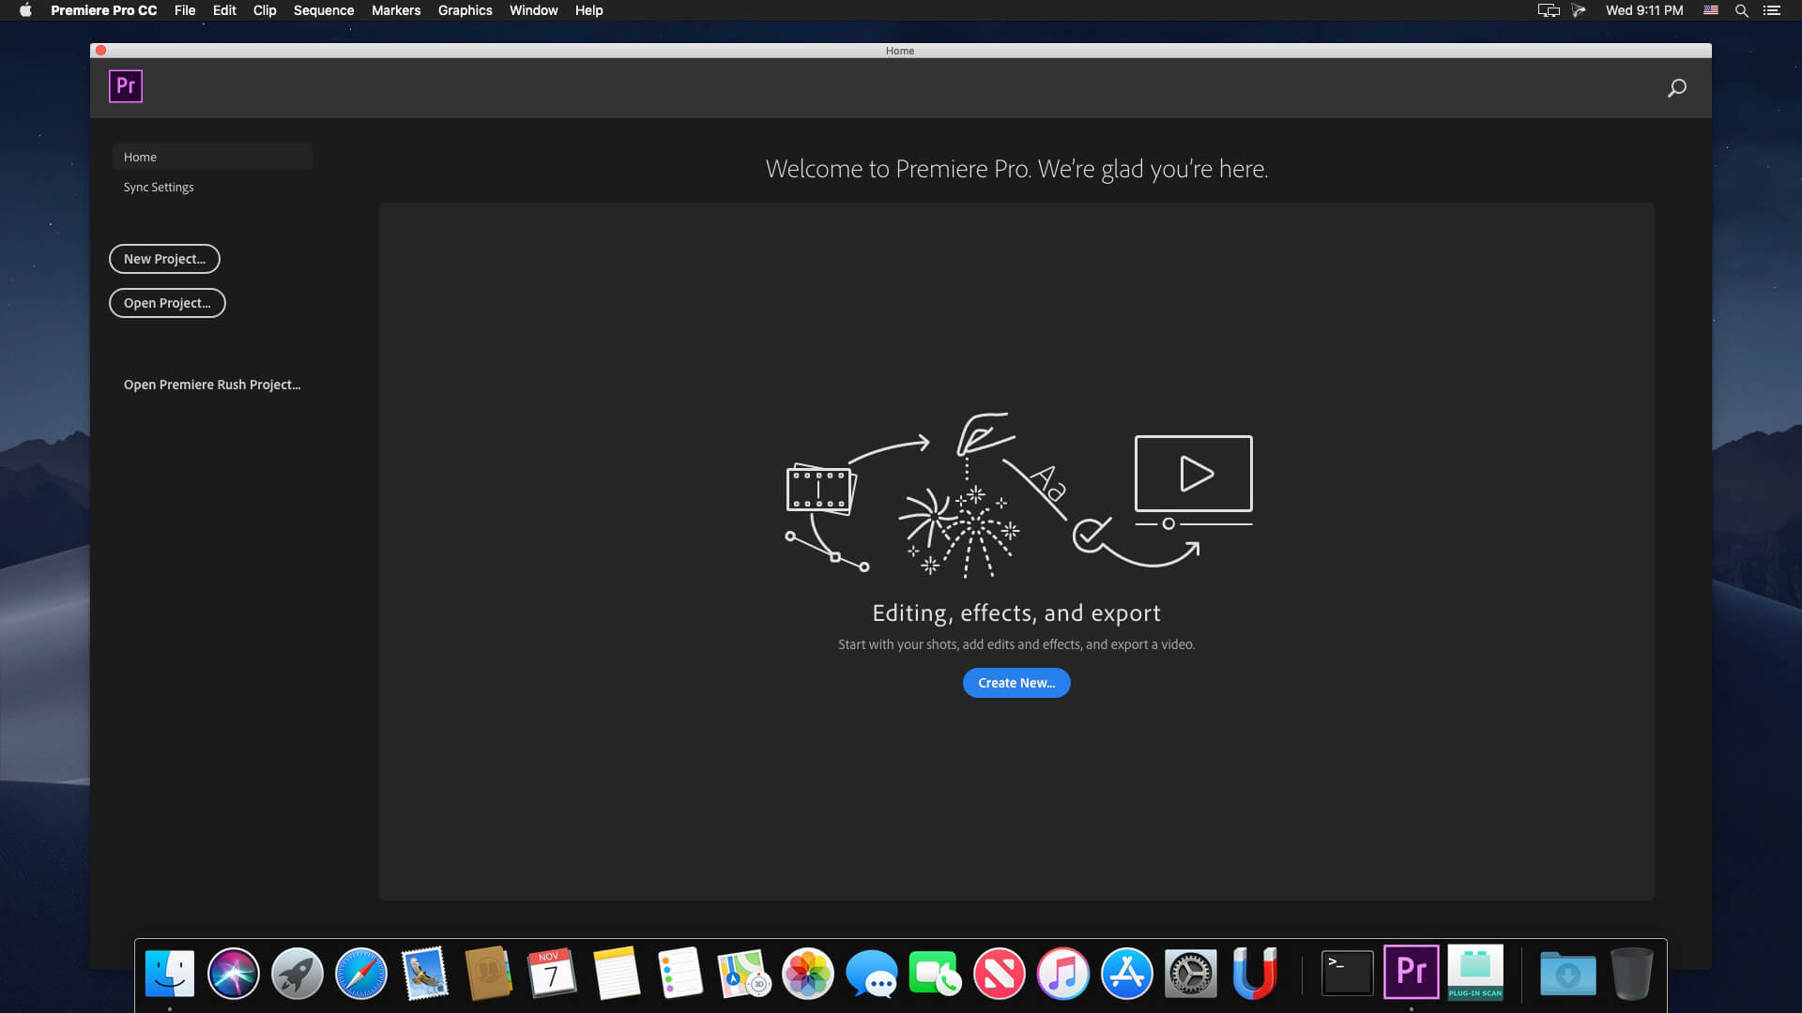Viewport: 1802px width, 1013px height.
Task: Launch Terminal from the Dock
Action: pyautogui.click(x=1348, y=973)
